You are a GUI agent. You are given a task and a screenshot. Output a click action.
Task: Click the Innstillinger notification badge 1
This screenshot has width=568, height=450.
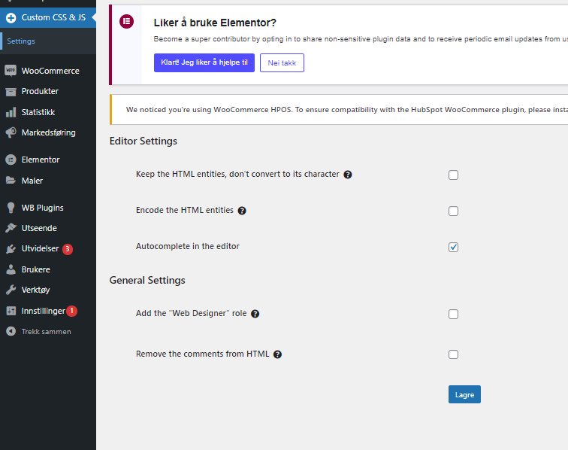[71, 311]
